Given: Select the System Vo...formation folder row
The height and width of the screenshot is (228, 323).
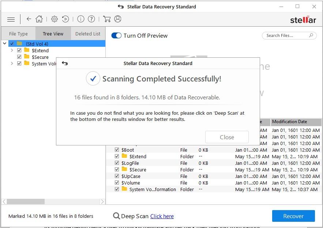Looking at the screenshot, I should point(213,189).
